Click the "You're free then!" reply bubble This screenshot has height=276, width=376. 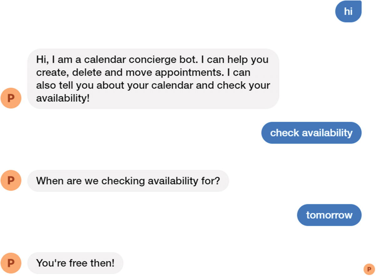click(75, 263)
